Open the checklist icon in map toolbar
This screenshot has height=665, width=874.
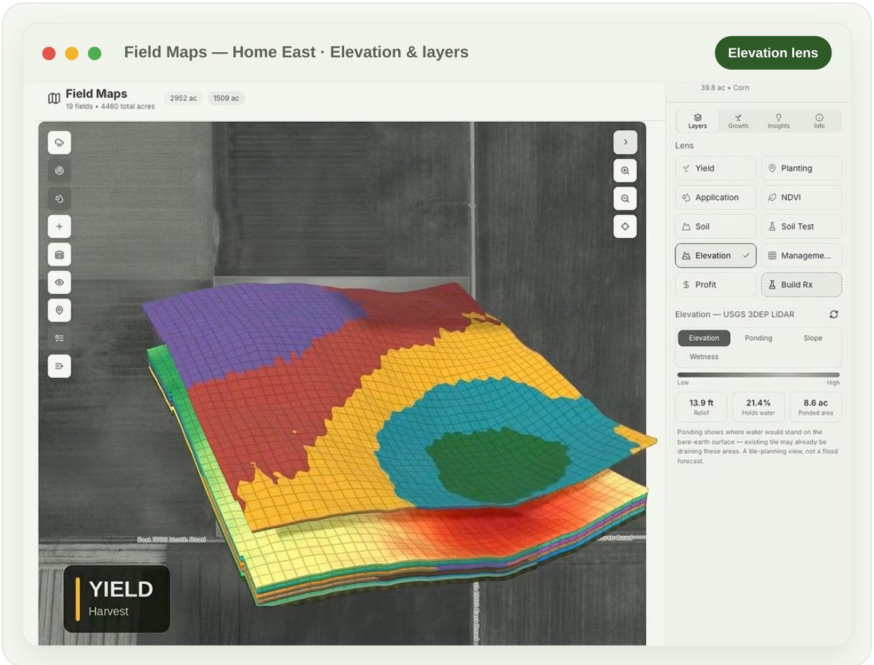59,338
